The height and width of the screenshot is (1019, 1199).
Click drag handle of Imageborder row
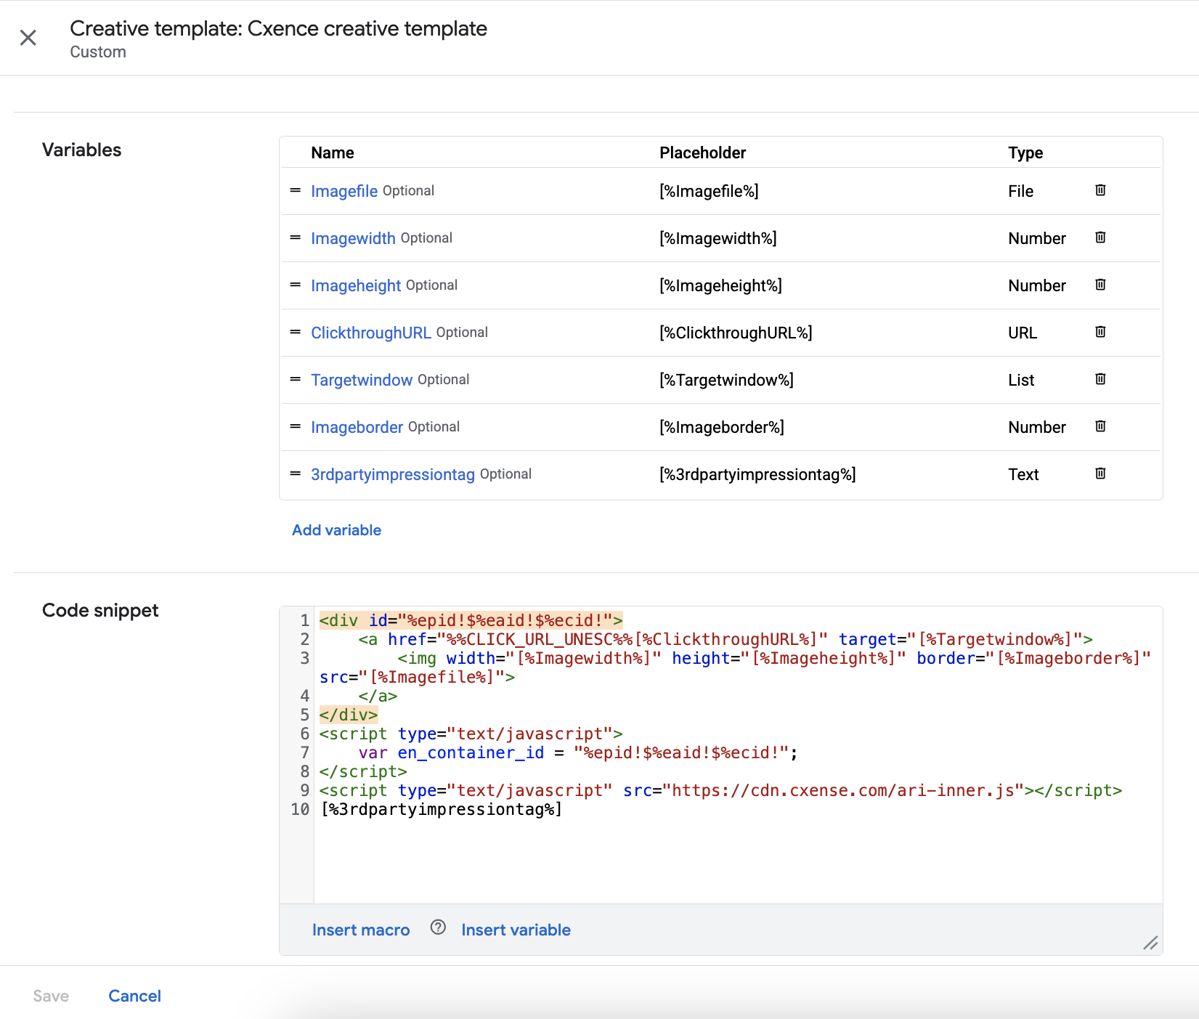[295, 426]
